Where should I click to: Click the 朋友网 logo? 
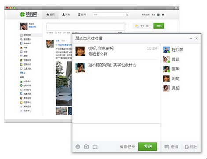29,15
